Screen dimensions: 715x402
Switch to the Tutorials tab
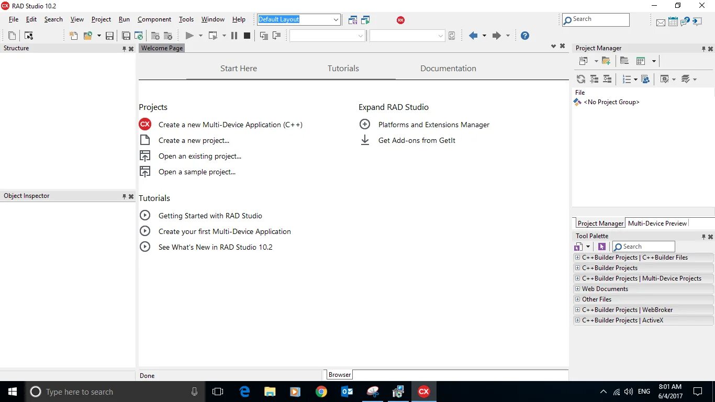pos(343,69)
